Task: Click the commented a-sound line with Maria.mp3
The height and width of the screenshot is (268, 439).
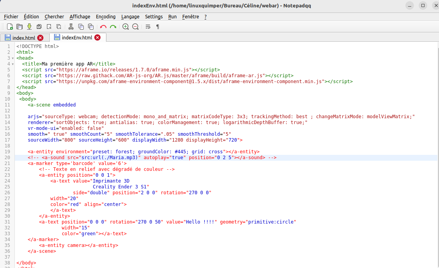Action: pos(152,158)
